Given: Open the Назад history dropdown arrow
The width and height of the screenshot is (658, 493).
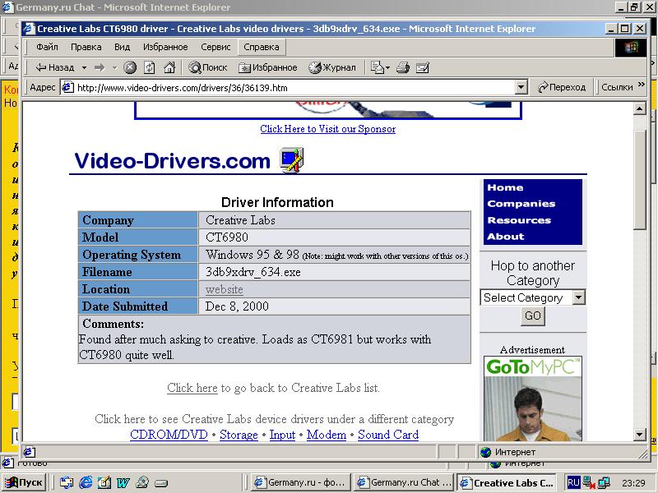Looking at the screenshot, I should pyautogui.click(x=85, y=67).
